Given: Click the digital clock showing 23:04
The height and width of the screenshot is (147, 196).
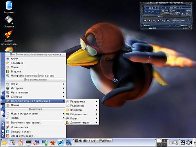Looking at the screenshot, I should click(186, 143).
